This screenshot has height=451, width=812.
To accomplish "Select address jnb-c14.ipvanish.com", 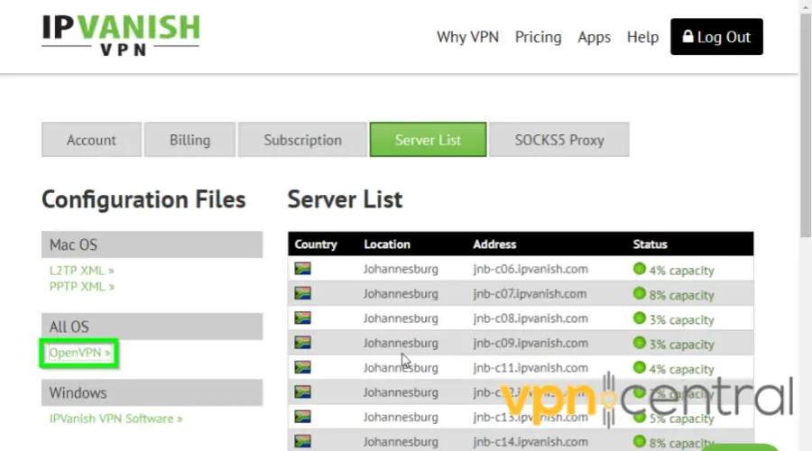I will tap(531, 442).
